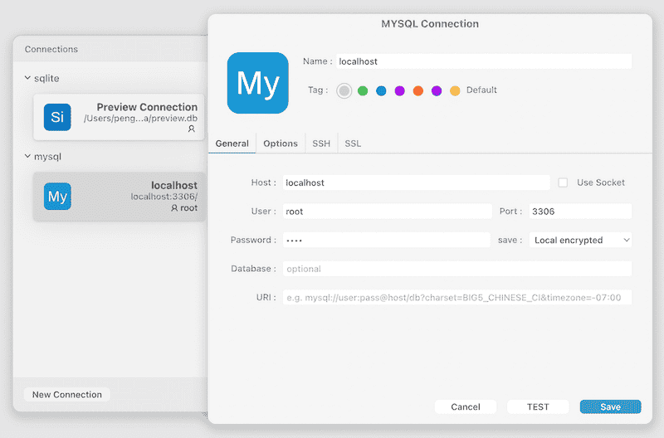Click the Host input field
This screenshot has width=664, height=438.
pos(417,182)
